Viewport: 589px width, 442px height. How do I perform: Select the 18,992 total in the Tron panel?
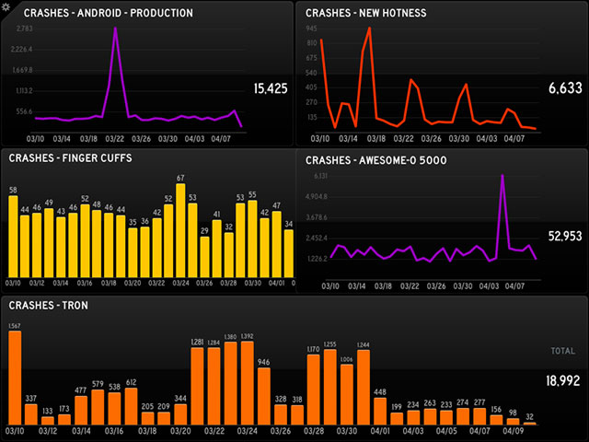[x=562, y=379]
